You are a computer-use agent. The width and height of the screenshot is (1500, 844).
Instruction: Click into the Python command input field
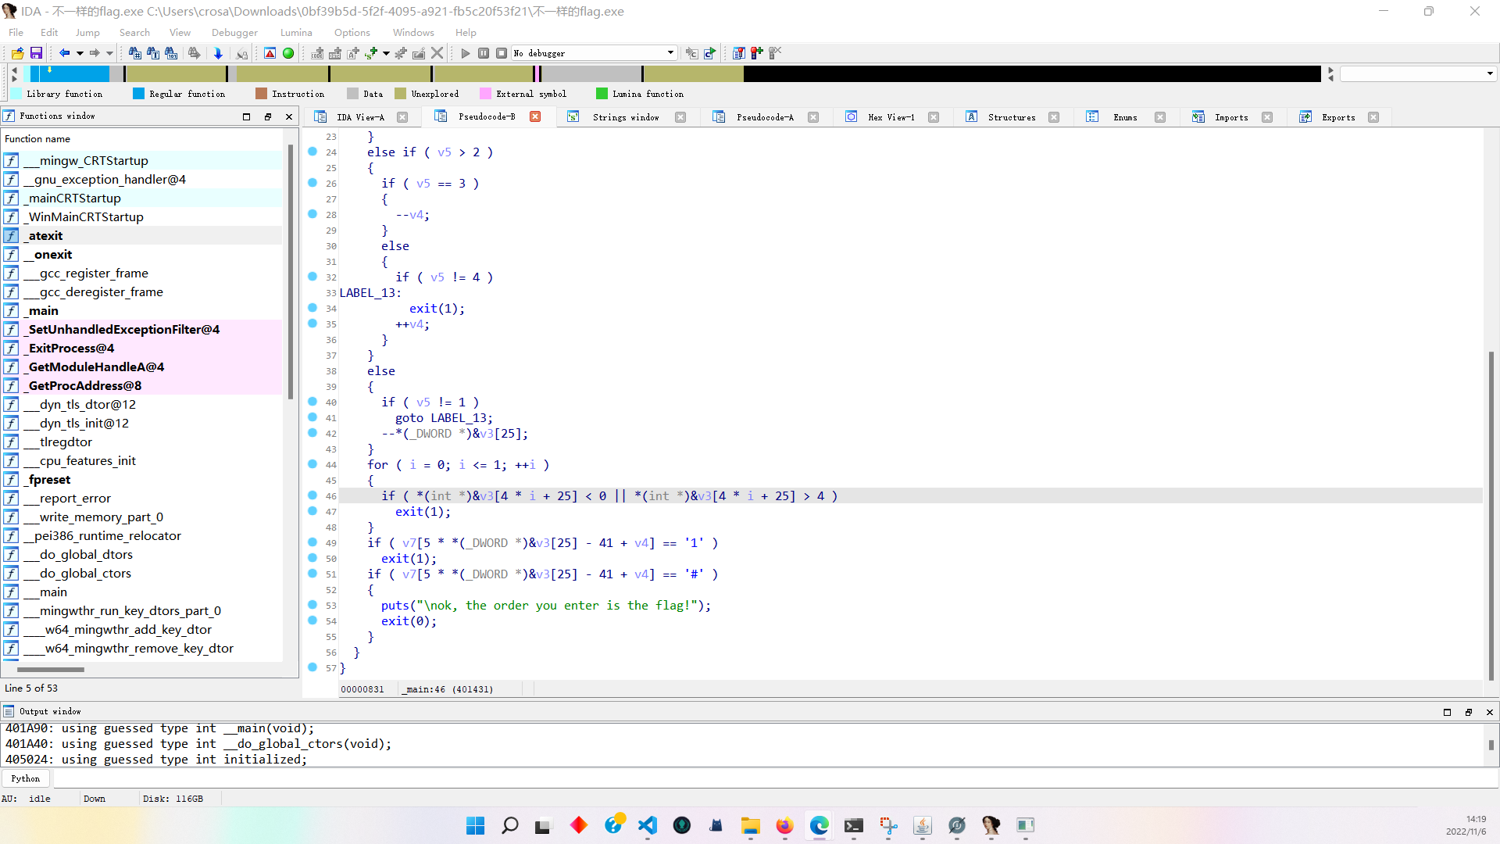click(773, 778)
